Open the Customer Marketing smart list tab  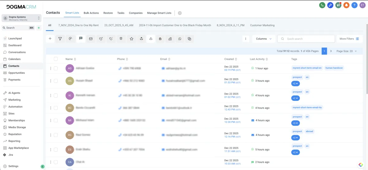point(262,25)
